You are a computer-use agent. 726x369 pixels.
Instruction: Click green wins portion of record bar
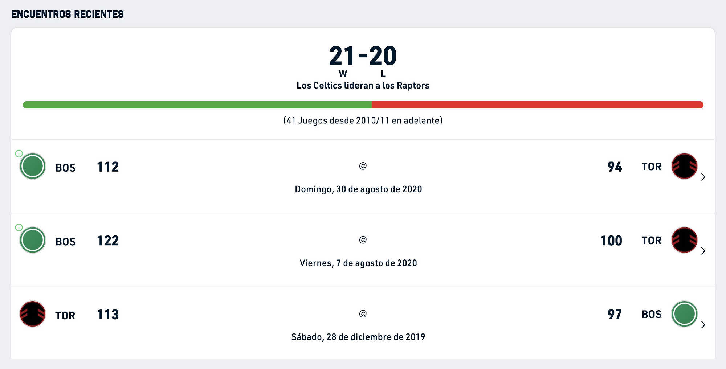pyautogui.click(x=197, y=105)
